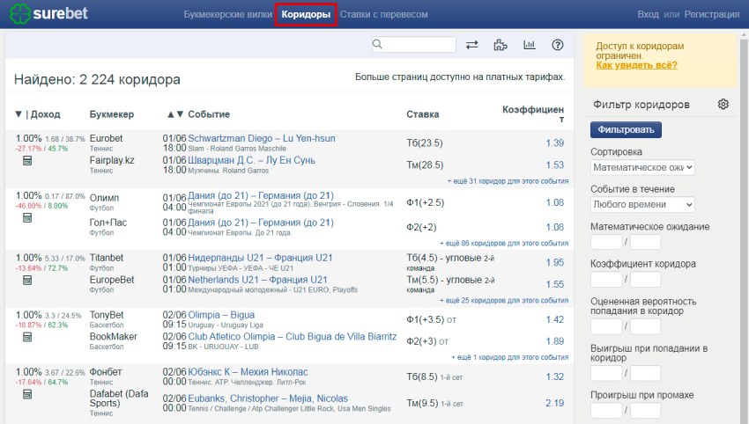749x424 pixels.
Task: Open Букмекерские вилки tab
Action: (228, 14)
